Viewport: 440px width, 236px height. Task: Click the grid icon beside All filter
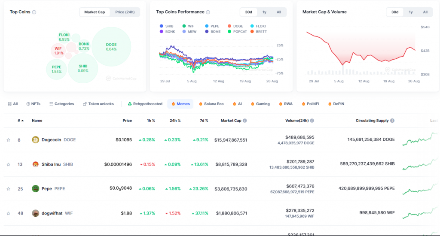[10, 104]
